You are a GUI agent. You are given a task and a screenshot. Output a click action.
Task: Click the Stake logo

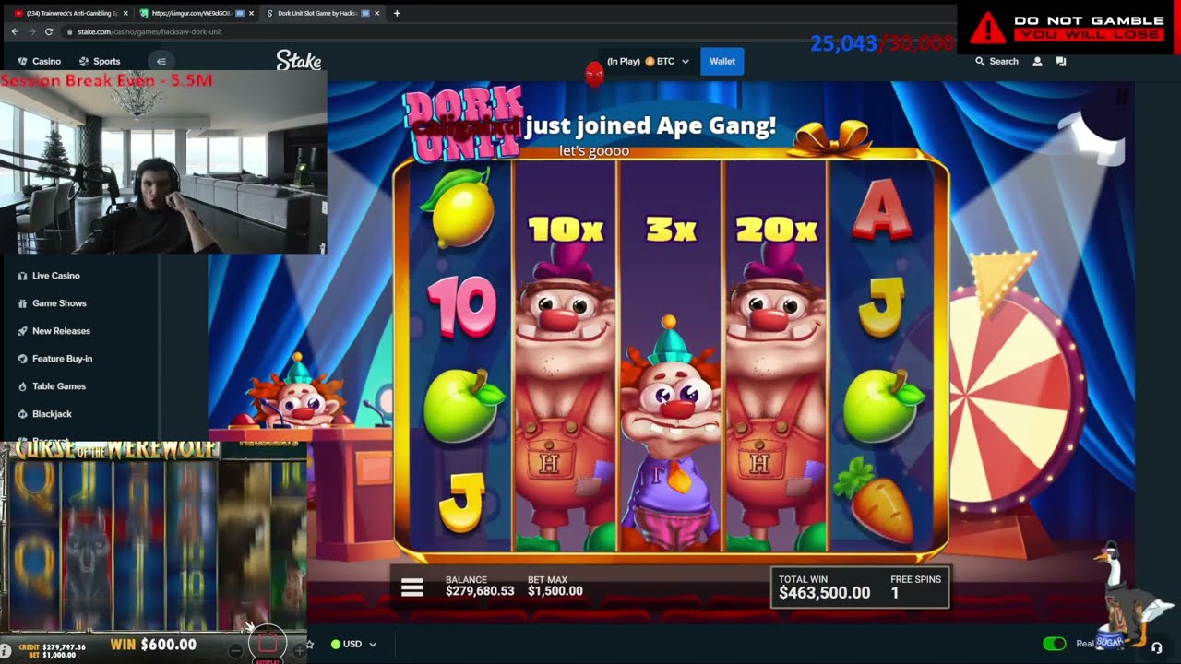click(299, 61)
